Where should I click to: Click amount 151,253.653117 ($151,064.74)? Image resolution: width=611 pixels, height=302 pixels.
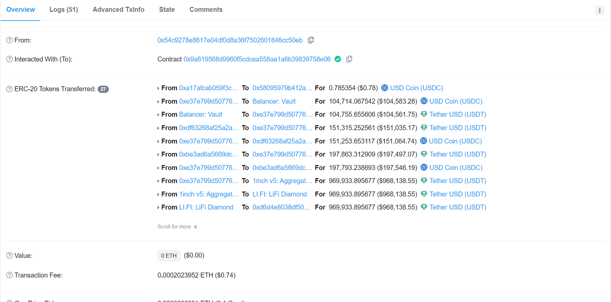373,141
